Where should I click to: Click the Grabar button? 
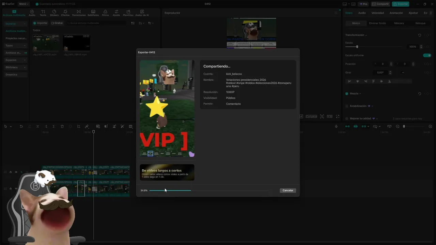click(57, 23)
